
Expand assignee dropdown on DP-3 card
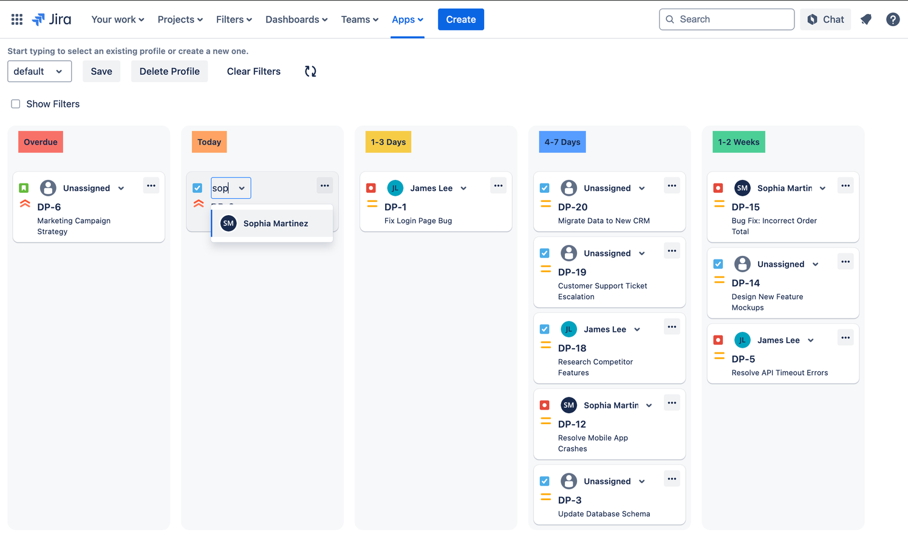coord(642,481)
